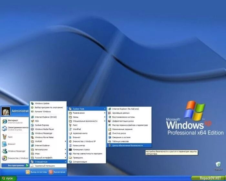Select Блокнот in the Стандартные submenu

[87, 137]
